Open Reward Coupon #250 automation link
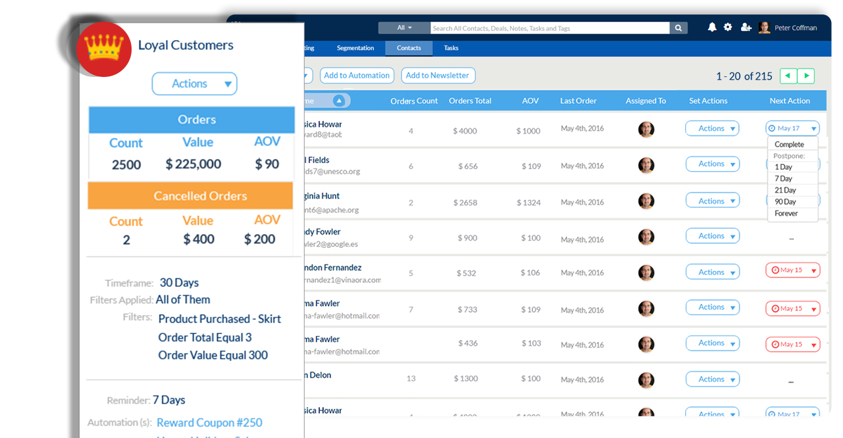 click(x=209, y=422)
